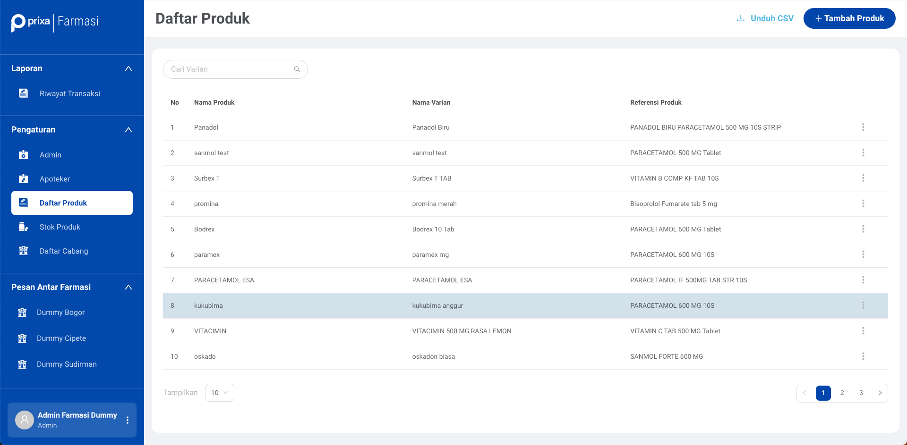Open the three-dot menu for kukubima row
907x445 pixels.
coord(863,305)
